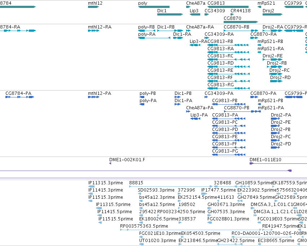
Task: Click the mthl12 gene label
Action: click(95, 3)
